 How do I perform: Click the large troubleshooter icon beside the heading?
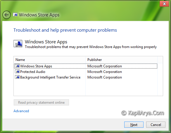18,44
